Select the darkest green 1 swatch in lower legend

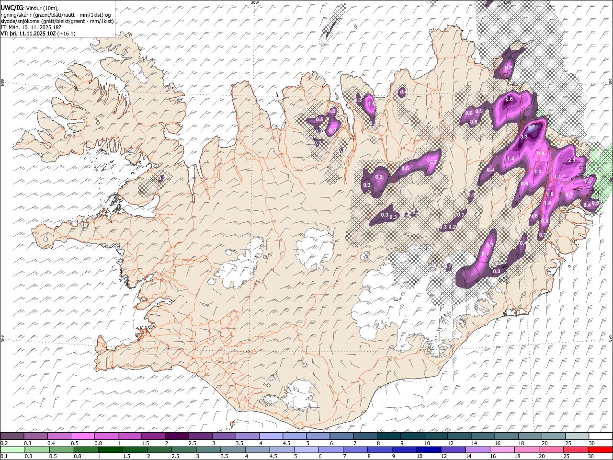click(x=111, y=449)
